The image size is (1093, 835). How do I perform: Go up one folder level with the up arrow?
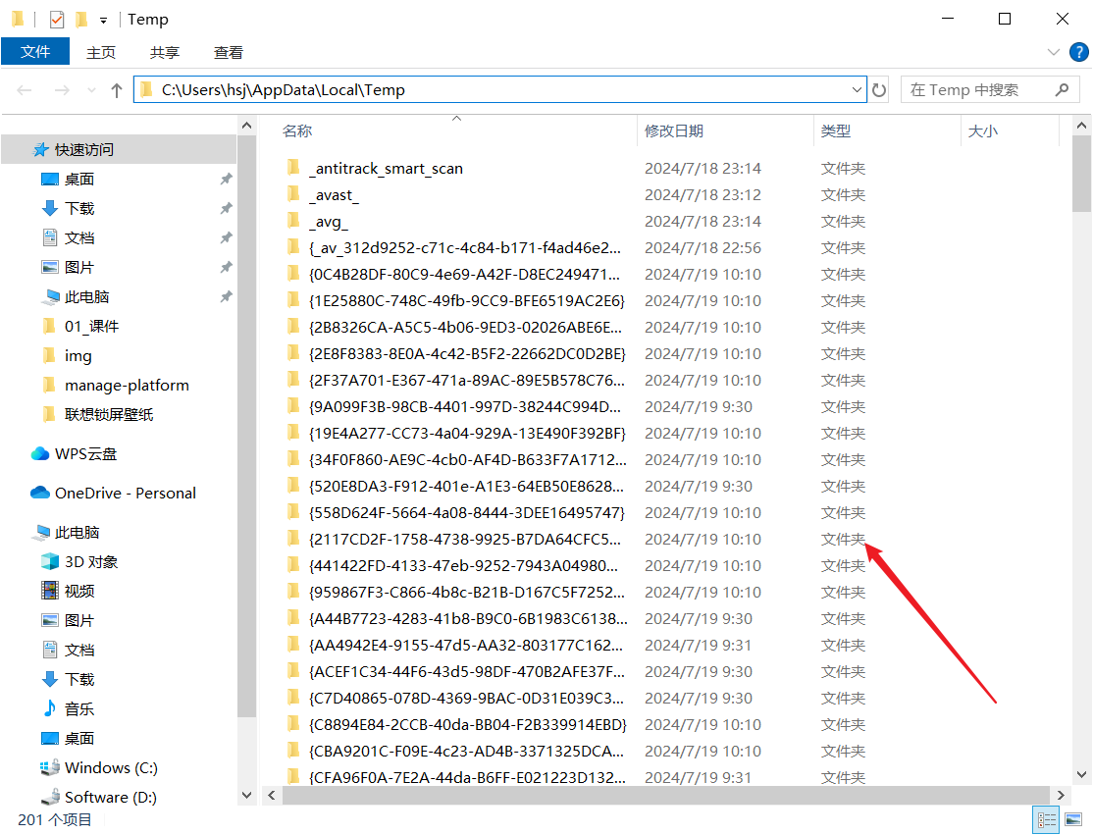pos(117,90)
